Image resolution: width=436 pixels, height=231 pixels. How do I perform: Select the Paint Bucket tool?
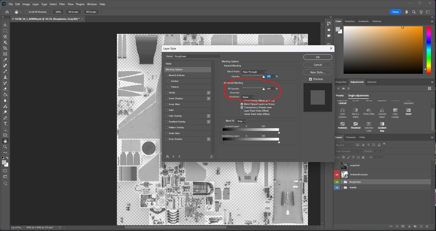[5, 95]
